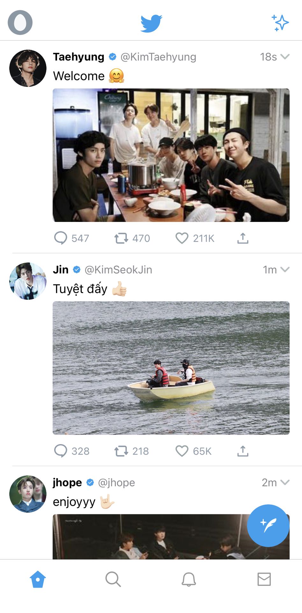Open the sparkle timeline options icon
This screenshot has height=613, width=302.
point(280,23)
